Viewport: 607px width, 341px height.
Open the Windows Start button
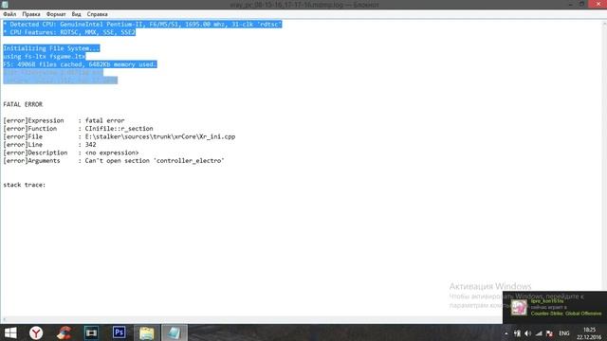point(10,332)
